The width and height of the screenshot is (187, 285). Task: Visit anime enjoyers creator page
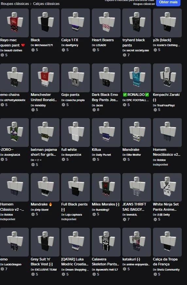pyautogui.click(x=138, y=264)
